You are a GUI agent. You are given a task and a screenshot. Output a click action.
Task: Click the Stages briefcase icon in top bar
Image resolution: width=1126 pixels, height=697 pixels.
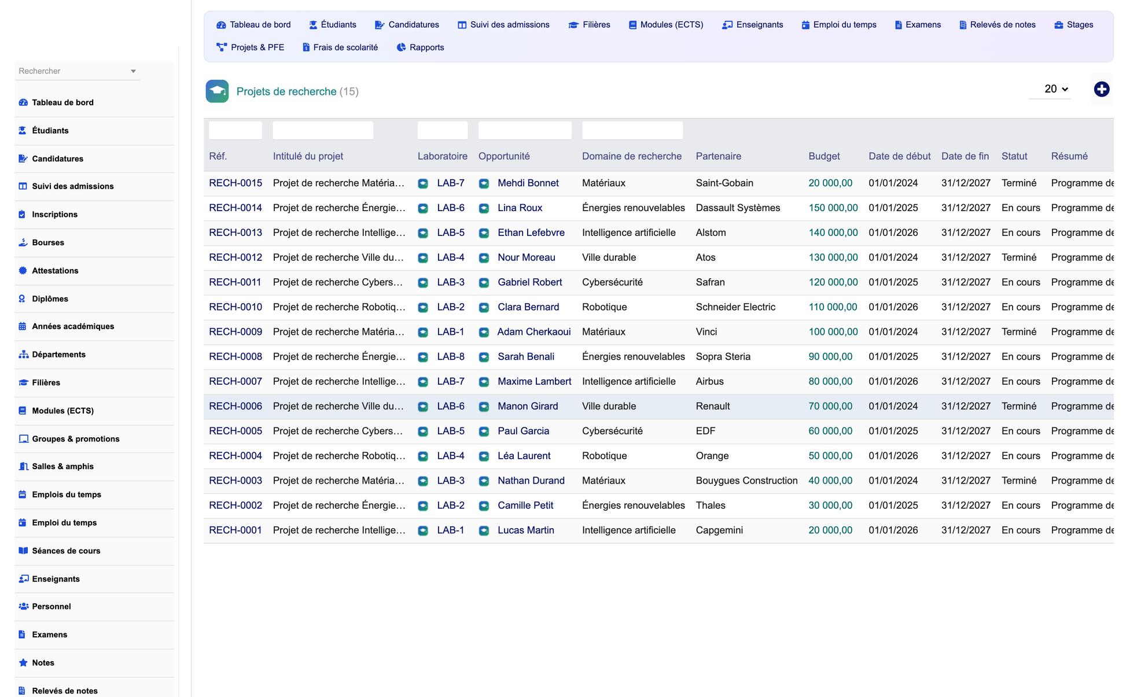pos(1059,25)
